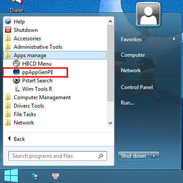The image size is (183, 183).
Task: Open the HBCD Menu icon
Action: (16, 64)
